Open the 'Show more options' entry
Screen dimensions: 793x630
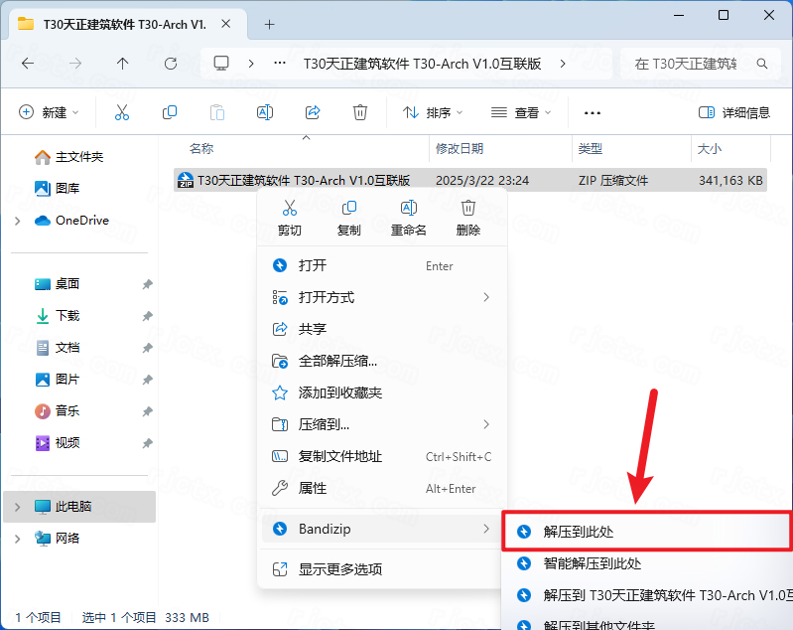click(340, 569)
